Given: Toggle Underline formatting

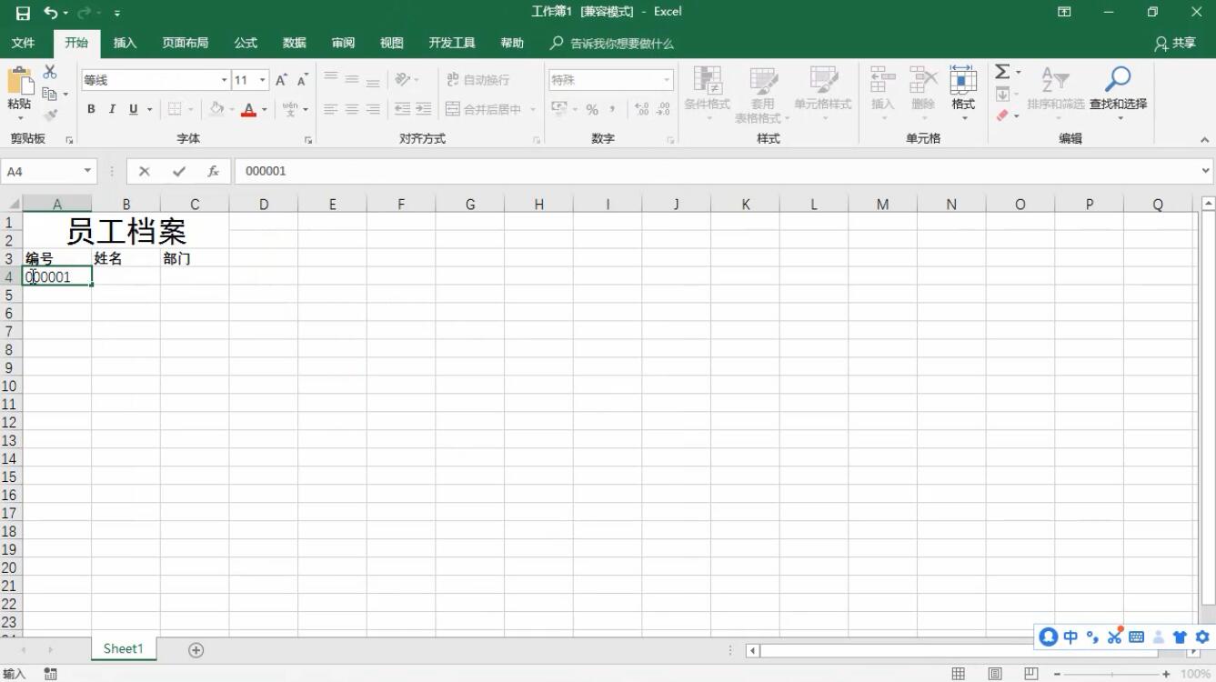Looking at the screenshot, I should pos(134,109).
